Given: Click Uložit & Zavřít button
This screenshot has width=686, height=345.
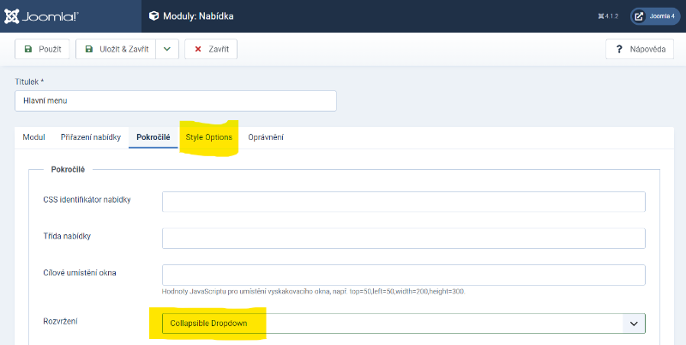Looking at the screenshot, I should pos(116,49).
